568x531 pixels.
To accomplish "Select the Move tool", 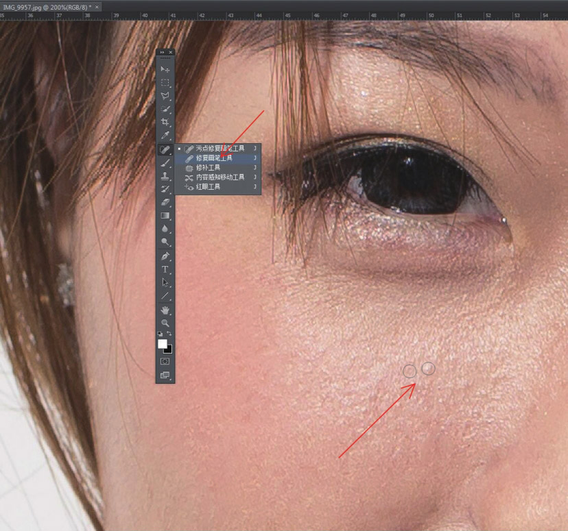I will 165,69.
